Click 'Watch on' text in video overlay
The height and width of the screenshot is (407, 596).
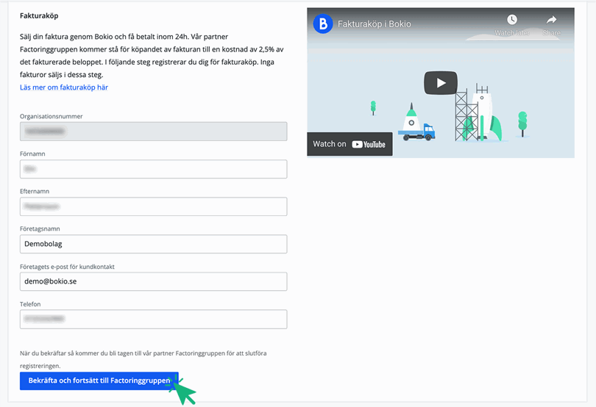[x=329, y=144]
